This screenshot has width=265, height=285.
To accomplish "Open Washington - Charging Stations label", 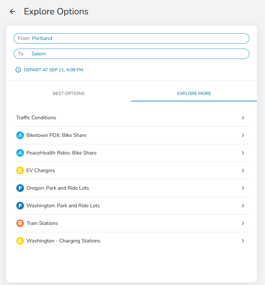I will tap(63, 241).
